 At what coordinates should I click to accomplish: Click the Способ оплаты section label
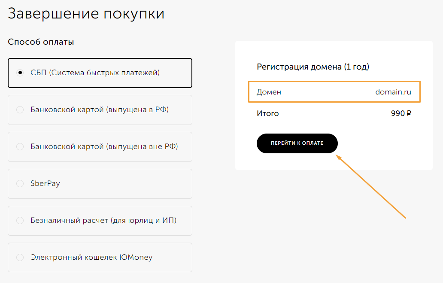click(41, 42)
